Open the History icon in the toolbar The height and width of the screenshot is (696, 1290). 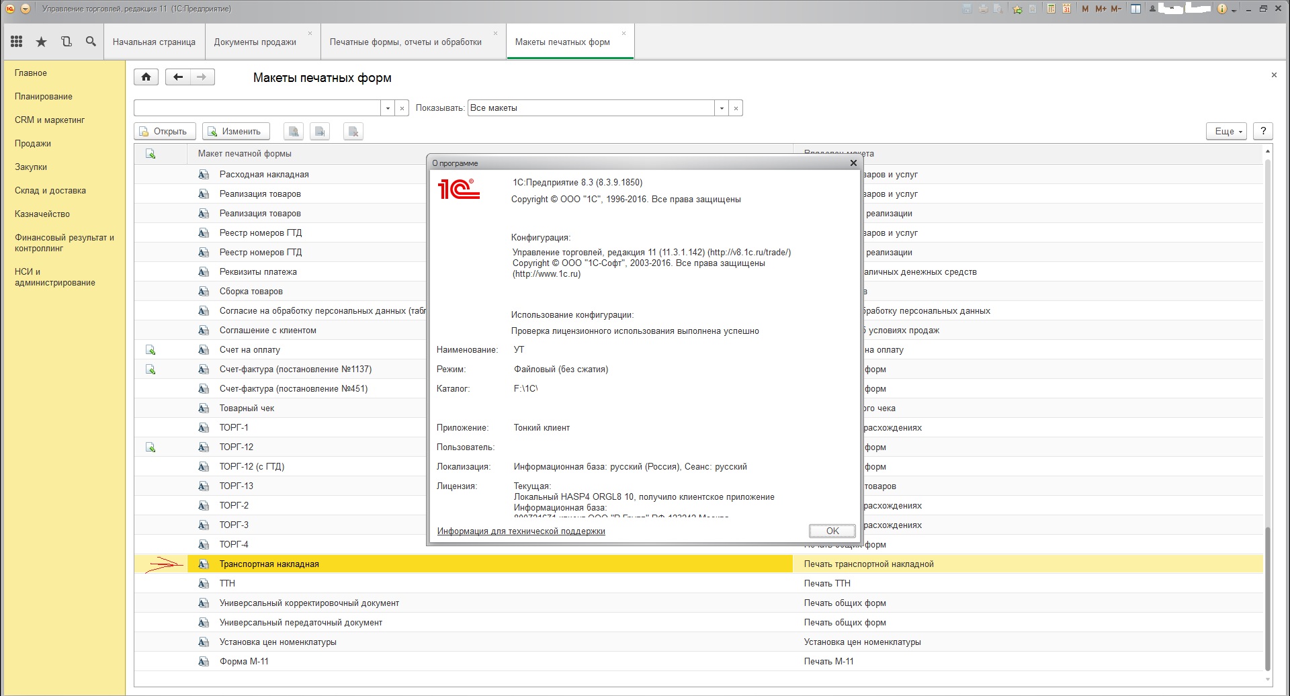click(x=66, y=42)
